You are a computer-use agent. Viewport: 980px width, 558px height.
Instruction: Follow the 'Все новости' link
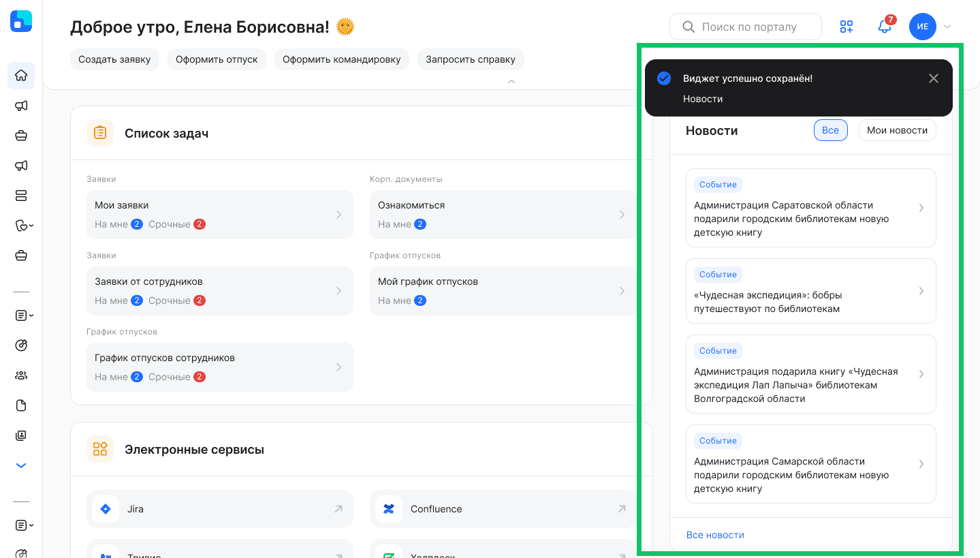coord(716,536)
